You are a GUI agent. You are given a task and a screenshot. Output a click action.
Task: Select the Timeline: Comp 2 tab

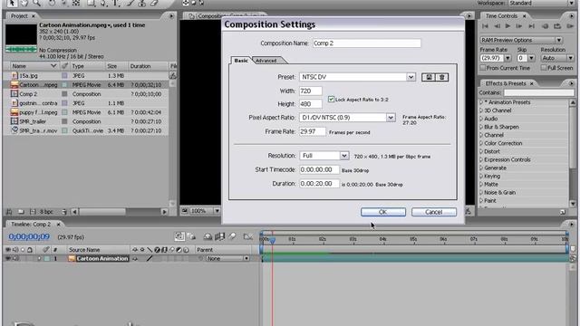point(31,225)
